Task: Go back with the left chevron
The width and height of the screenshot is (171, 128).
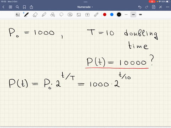Action: [x=3, y=7]
